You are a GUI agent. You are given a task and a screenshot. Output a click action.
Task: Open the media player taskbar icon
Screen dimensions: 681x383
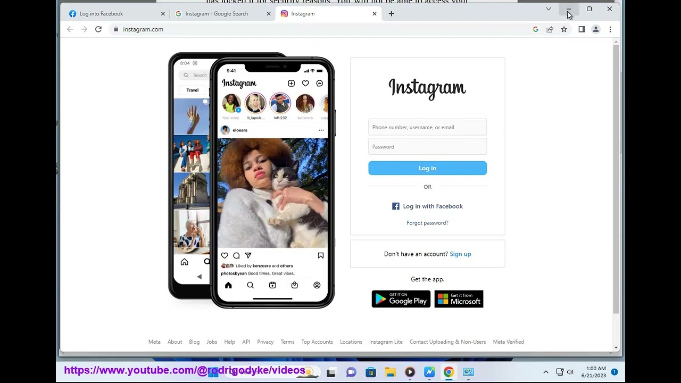[x=410, y=372]
